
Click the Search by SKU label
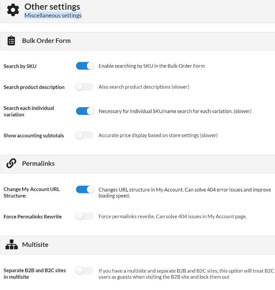pos(20,66)
